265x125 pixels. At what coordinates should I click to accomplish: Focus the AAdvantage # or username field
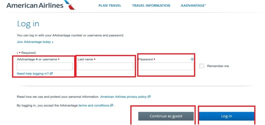(45, 66)
